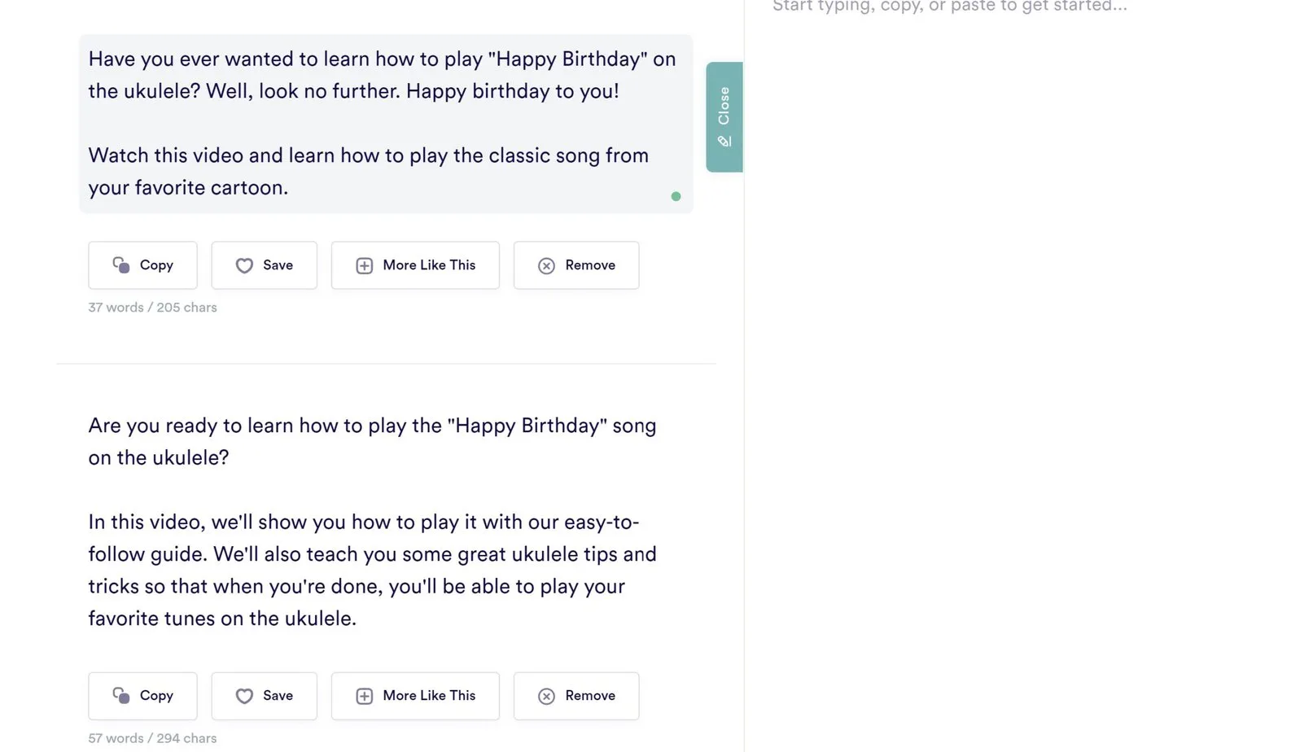Click the circled X Remove icon, first result

[547, 265]
